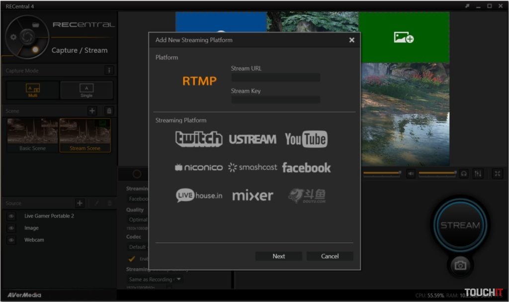Click the Stream URL input field

[275, 78]
